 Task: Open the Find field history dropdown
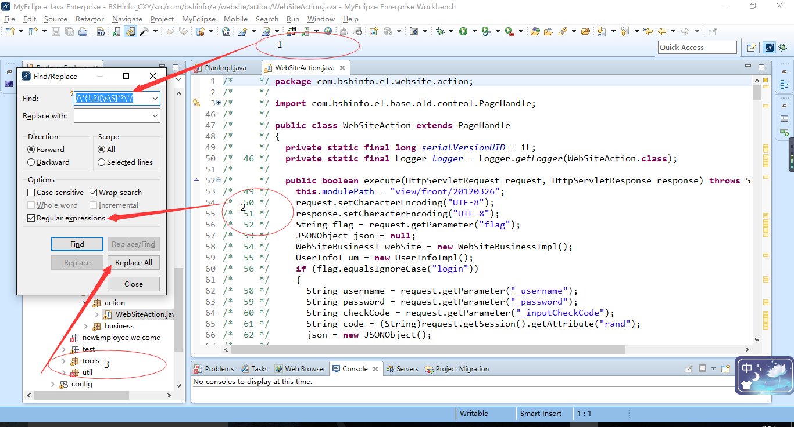click(x=155, y=99)
